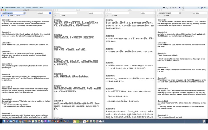Open App Store in the Dock

click(49, 121)
